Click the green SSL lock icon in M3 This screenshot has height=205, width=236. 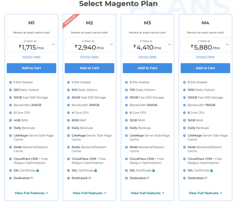coord(153,170)
